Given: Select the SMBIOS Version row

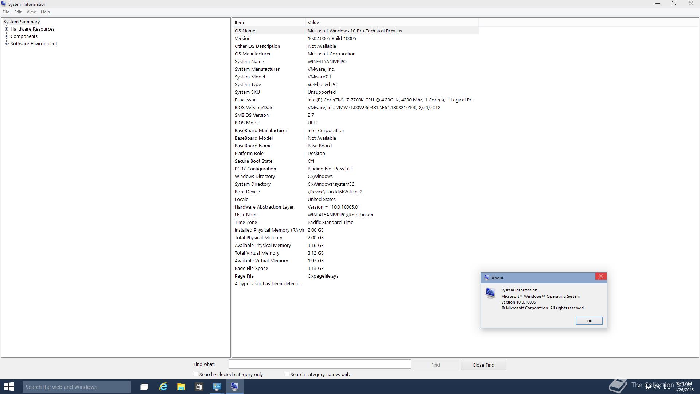Looking at the screenshot, I should click(355, 115).
